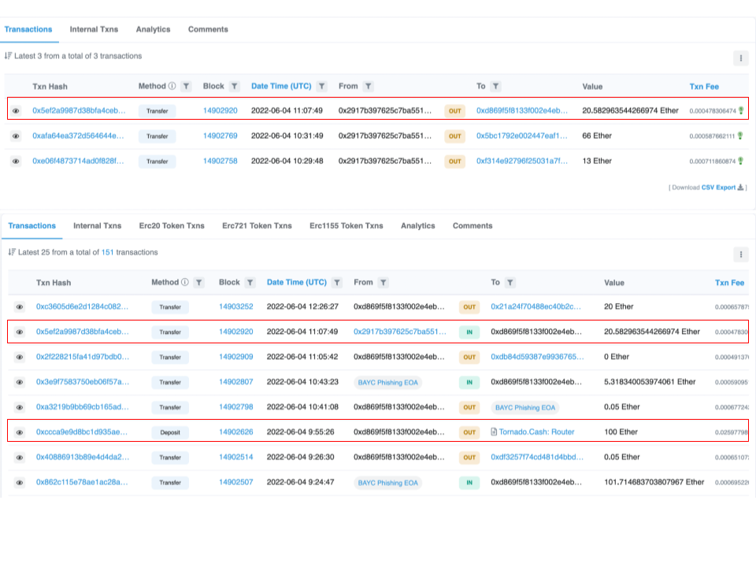The image size is (756, 567).
Task: Open To filter in top table
Action: pyautogui.click(x=495, y=87)
